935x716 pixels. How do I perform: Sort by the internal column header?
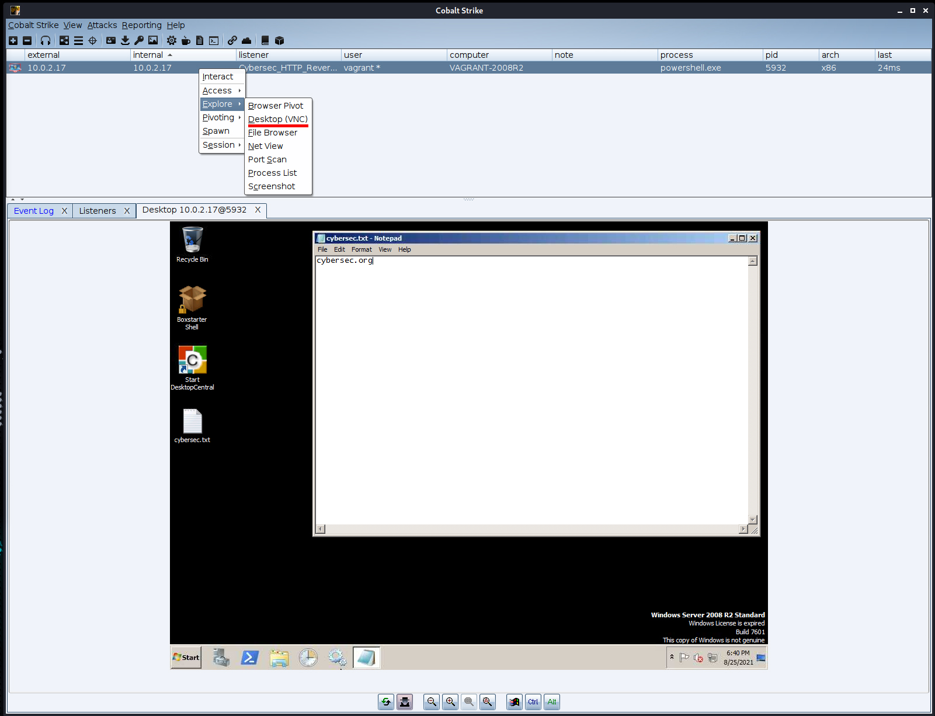(183, 55)
